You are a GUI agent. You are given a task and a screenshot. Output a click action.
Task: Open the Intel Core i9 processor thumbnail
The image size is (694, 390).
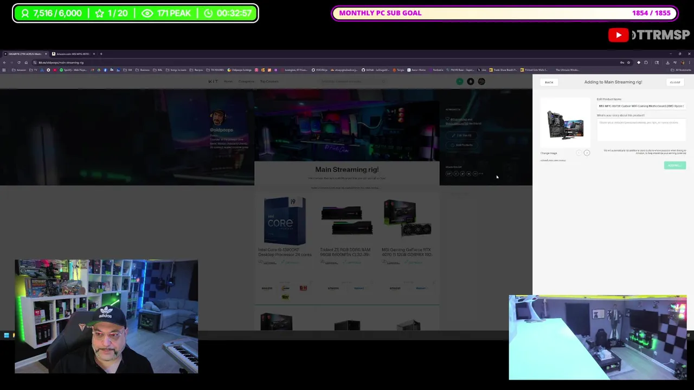coord(285,220)
